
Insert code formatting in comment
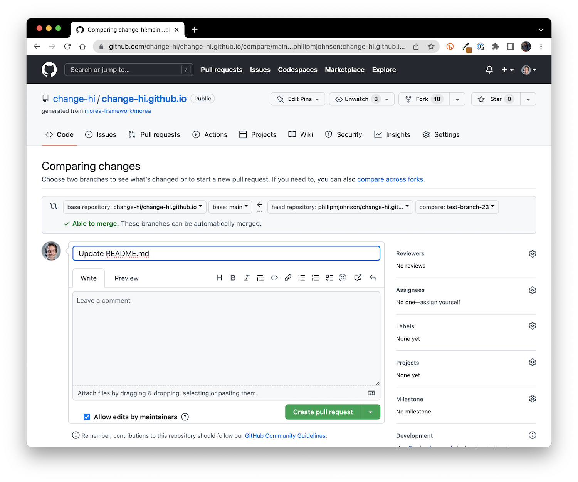[x=274, y=278]
